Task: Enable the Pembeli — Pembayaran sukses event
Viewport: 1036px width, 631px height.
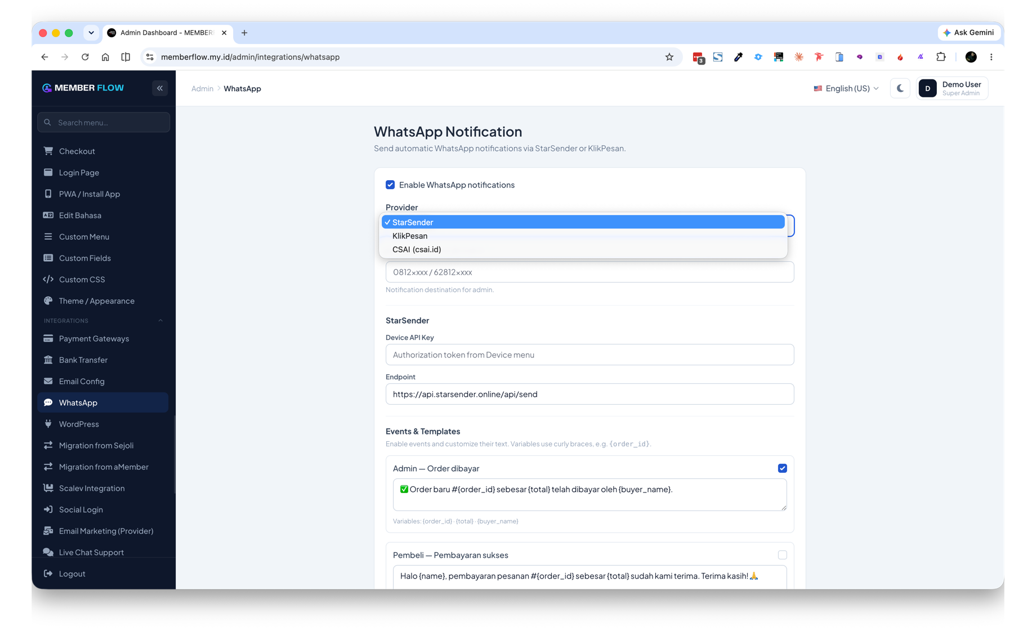Action: pos(782,555)
